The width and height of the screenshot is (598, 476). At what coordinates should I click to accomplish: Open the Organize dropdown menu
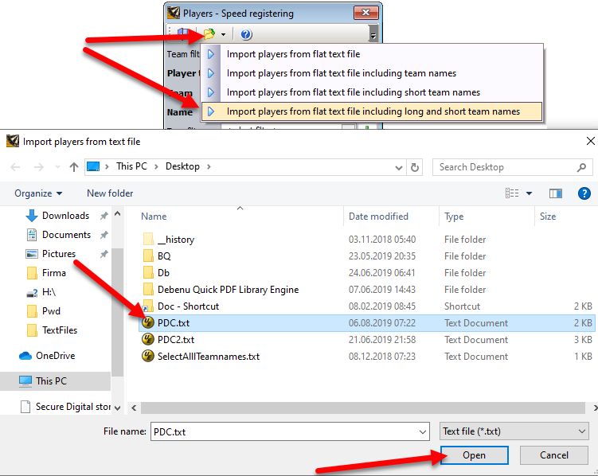click(x=37, y=193)
